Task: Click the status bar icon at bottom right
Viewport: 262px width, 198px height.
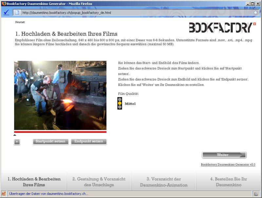Action: click(x=256, y=194)
